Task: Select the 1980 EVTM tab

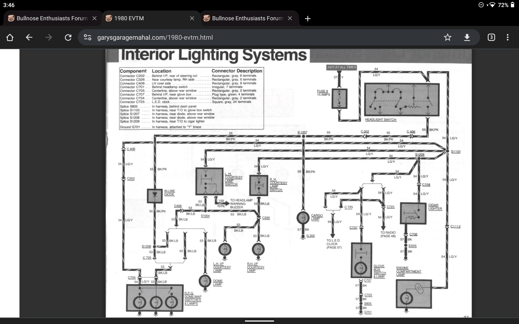Action: click(x=146, y=18)
